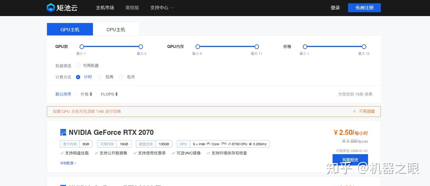Click the GPU数 maximum slider handle
The image size is (430, 186).
141,47
